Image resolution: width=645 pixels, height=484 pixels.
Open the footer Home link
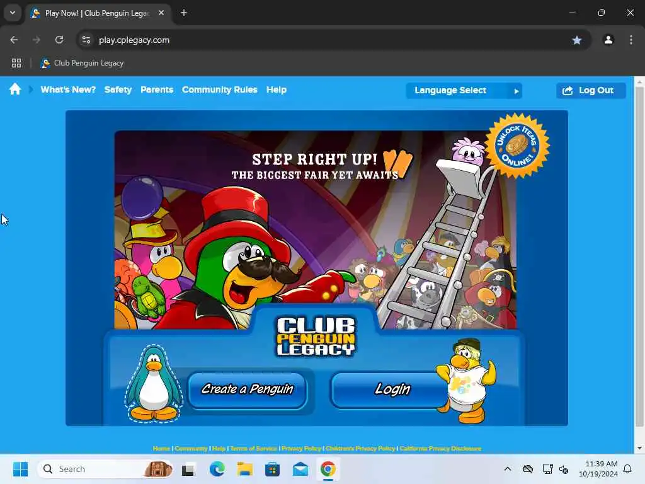161,448
